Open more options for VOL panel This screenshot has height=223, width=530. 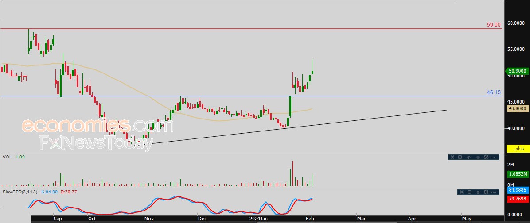(x=494, y=157)
